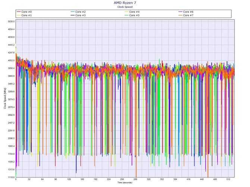The image size is (250, 187).
Task: Click the Time (seconds) axis title
Action: pyautogui.click(x=125, y=183)
